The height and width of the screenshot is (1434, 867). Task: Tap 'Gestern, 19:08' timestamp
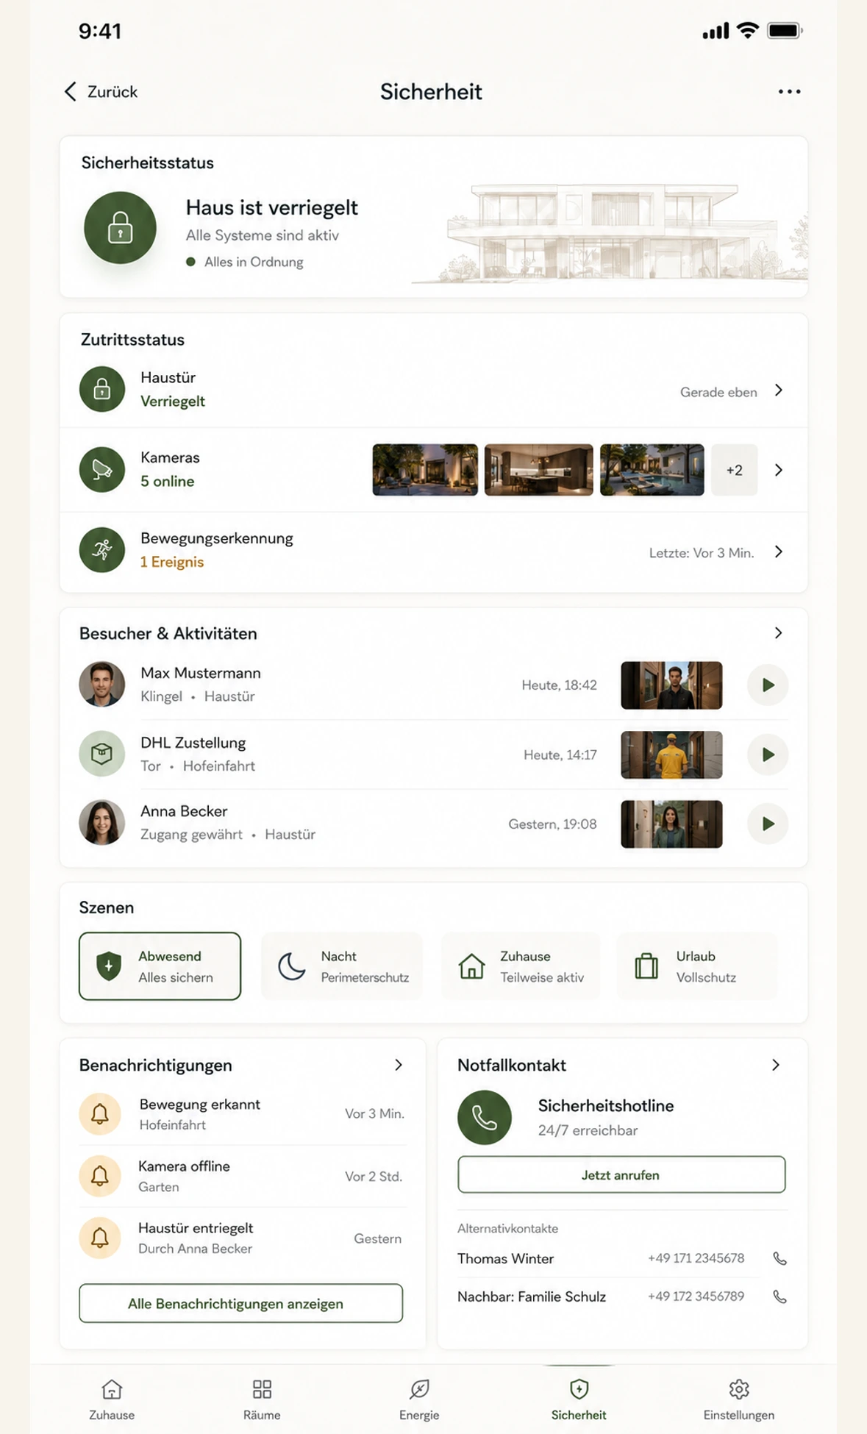[x=552, y=824]
